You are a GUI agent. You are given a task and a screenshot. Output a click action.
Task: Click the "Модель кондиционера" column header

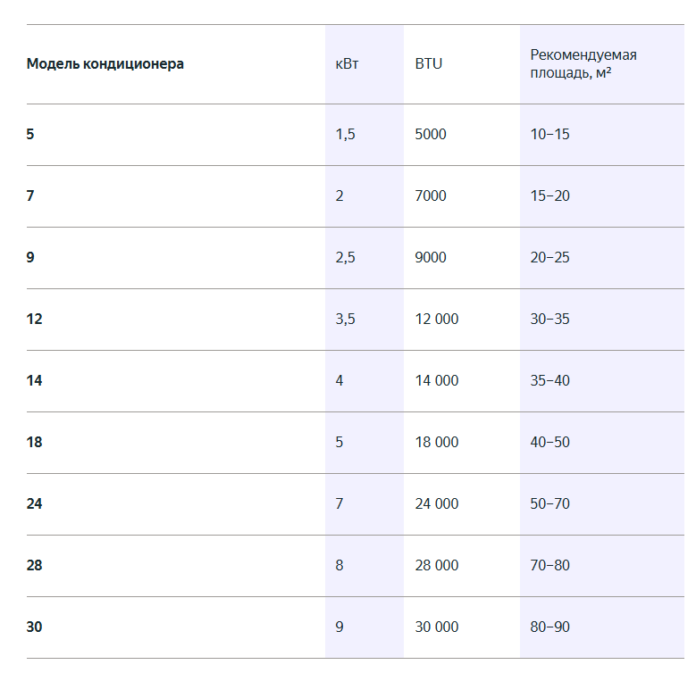[105, 64]
